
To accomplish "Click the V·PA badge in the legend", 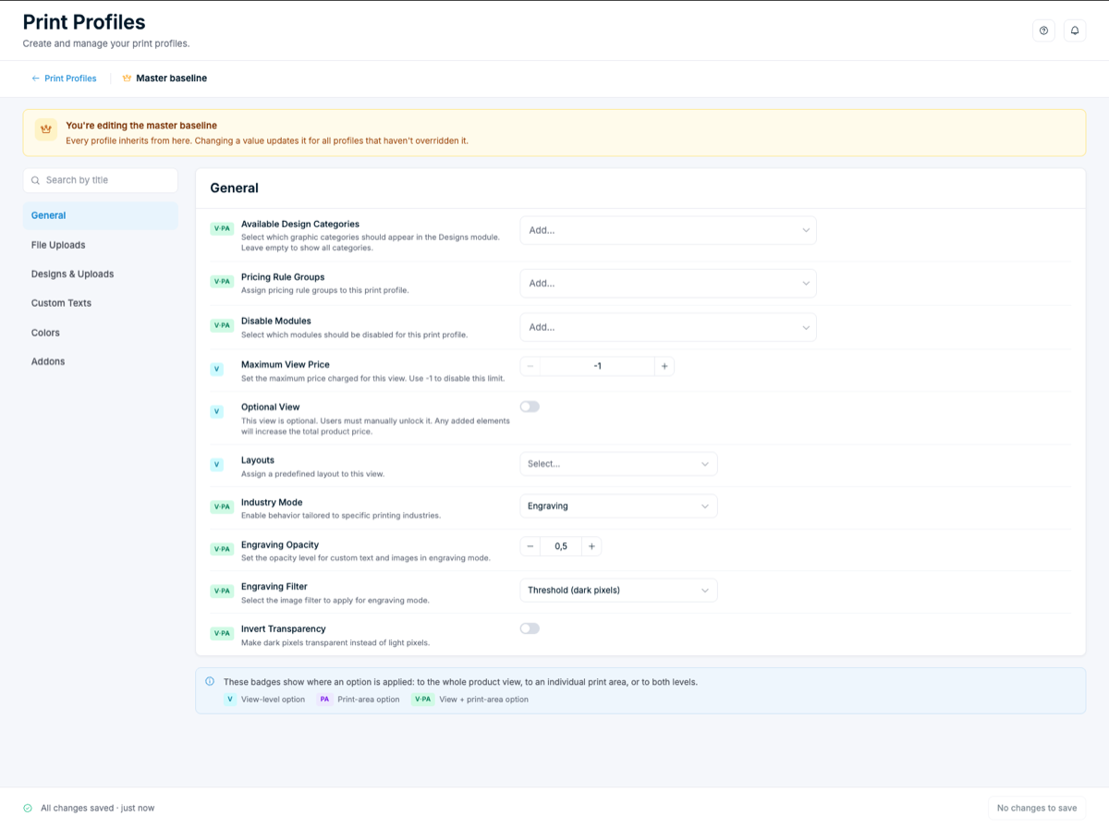I will click(x=422, y=700).
